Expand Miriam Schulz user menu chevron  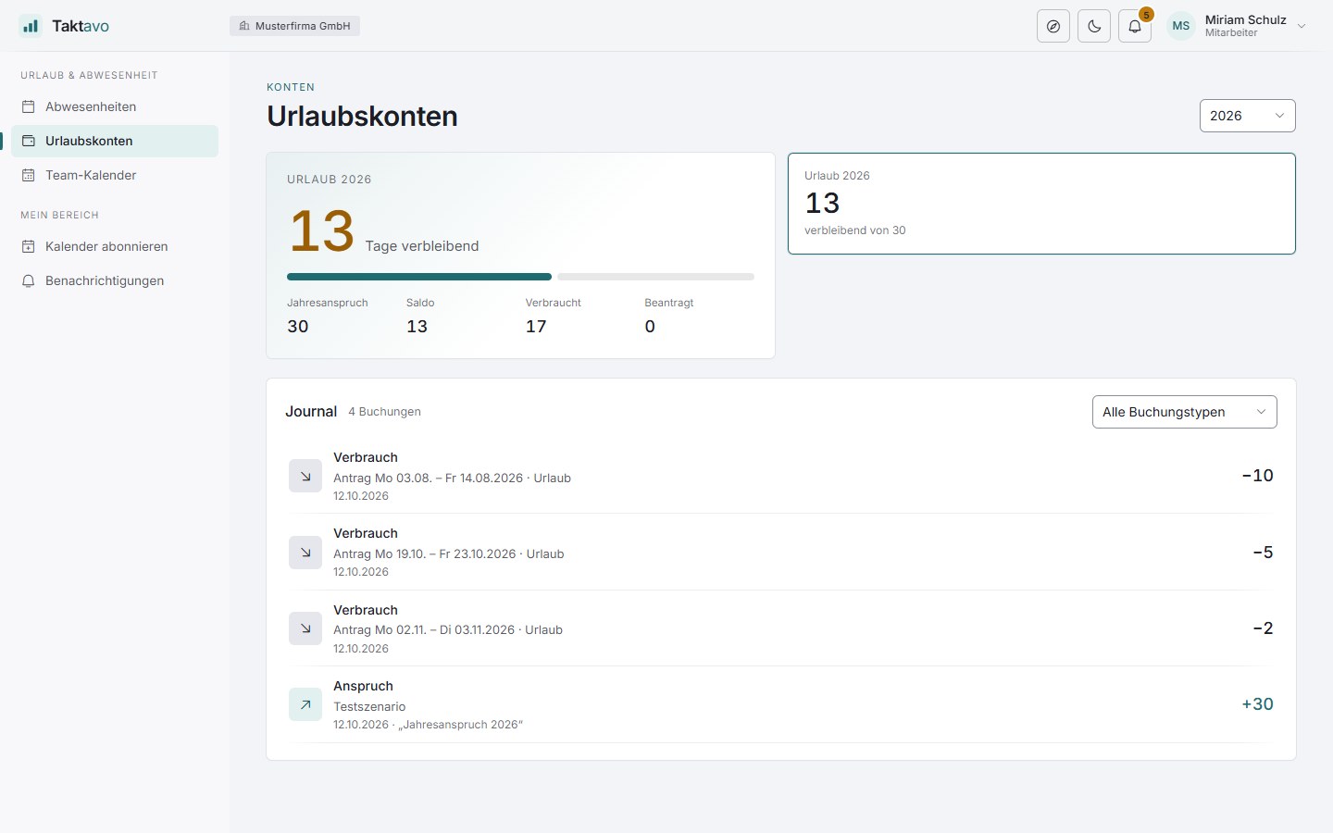(x=1302, y=26)
